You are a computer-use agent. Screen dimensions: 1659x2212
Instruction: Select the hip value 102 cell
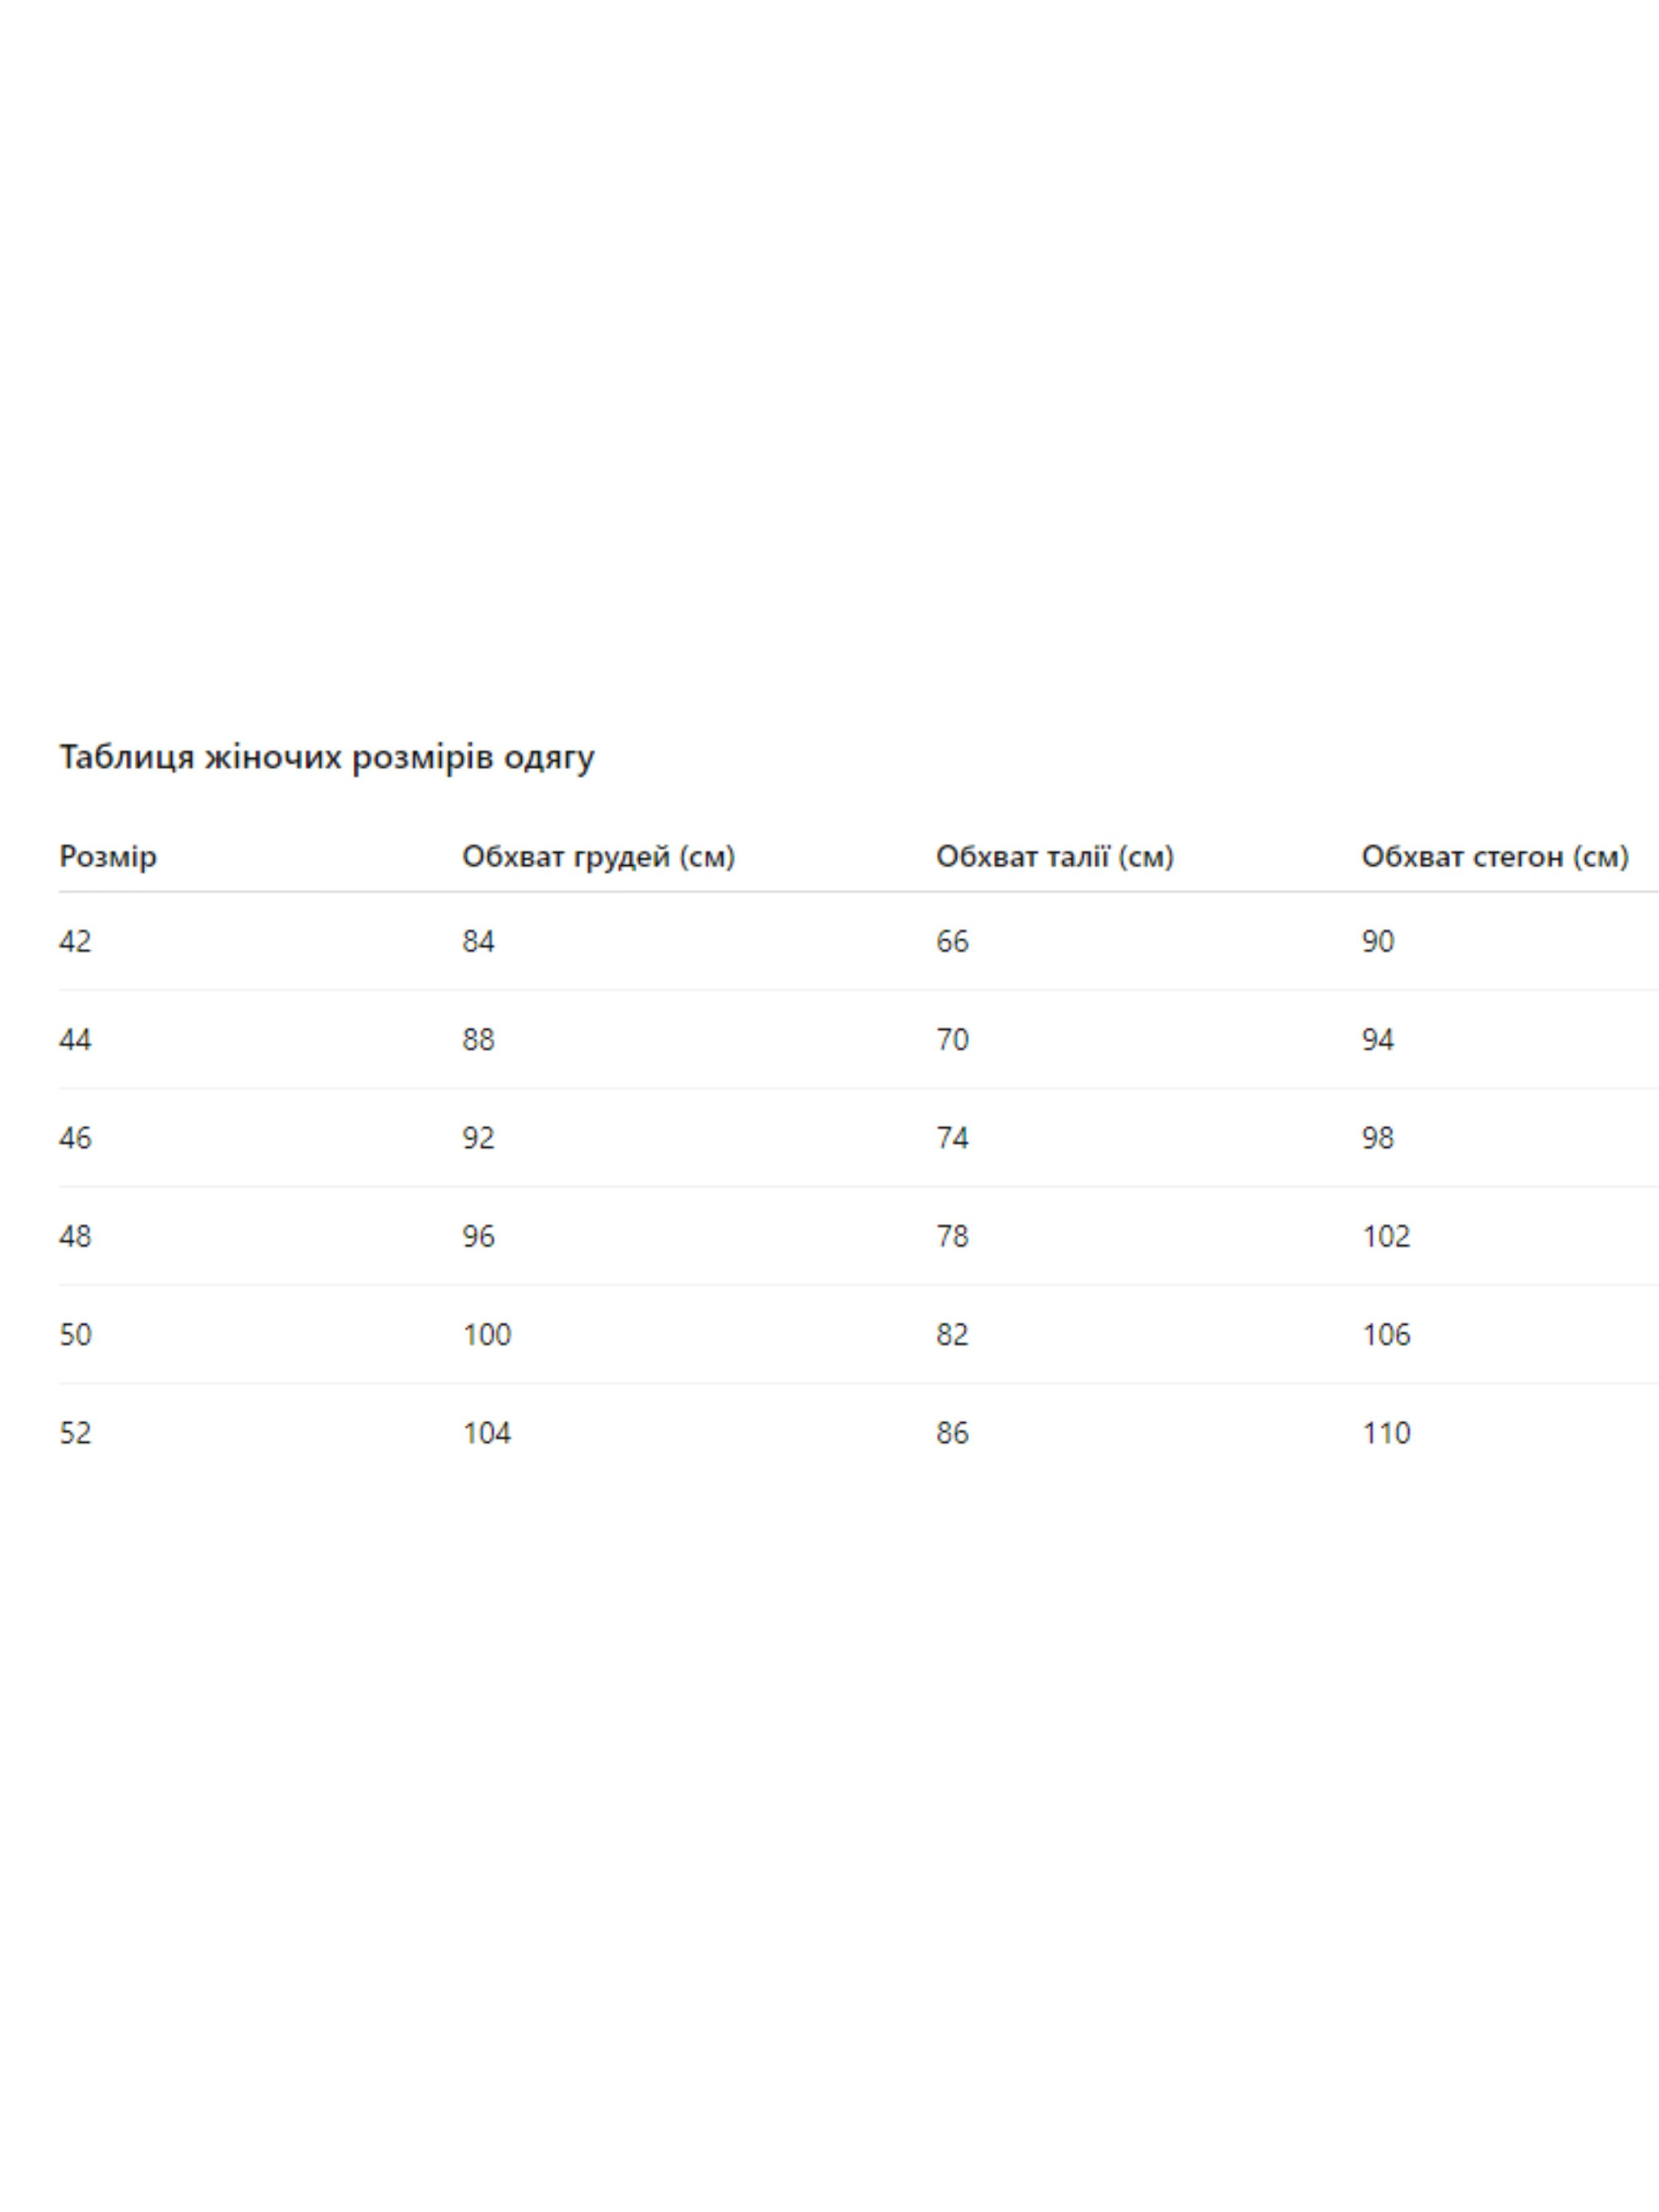(1386, 1236)
